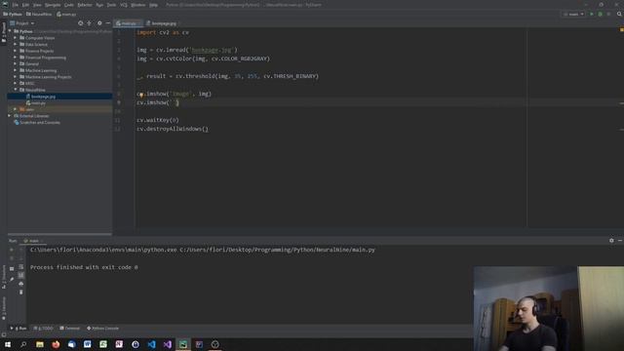Click NeuralNine breadcrumb in navigation bar
The width and height of the screenshot is (624, 351).
tap(39, 15)
